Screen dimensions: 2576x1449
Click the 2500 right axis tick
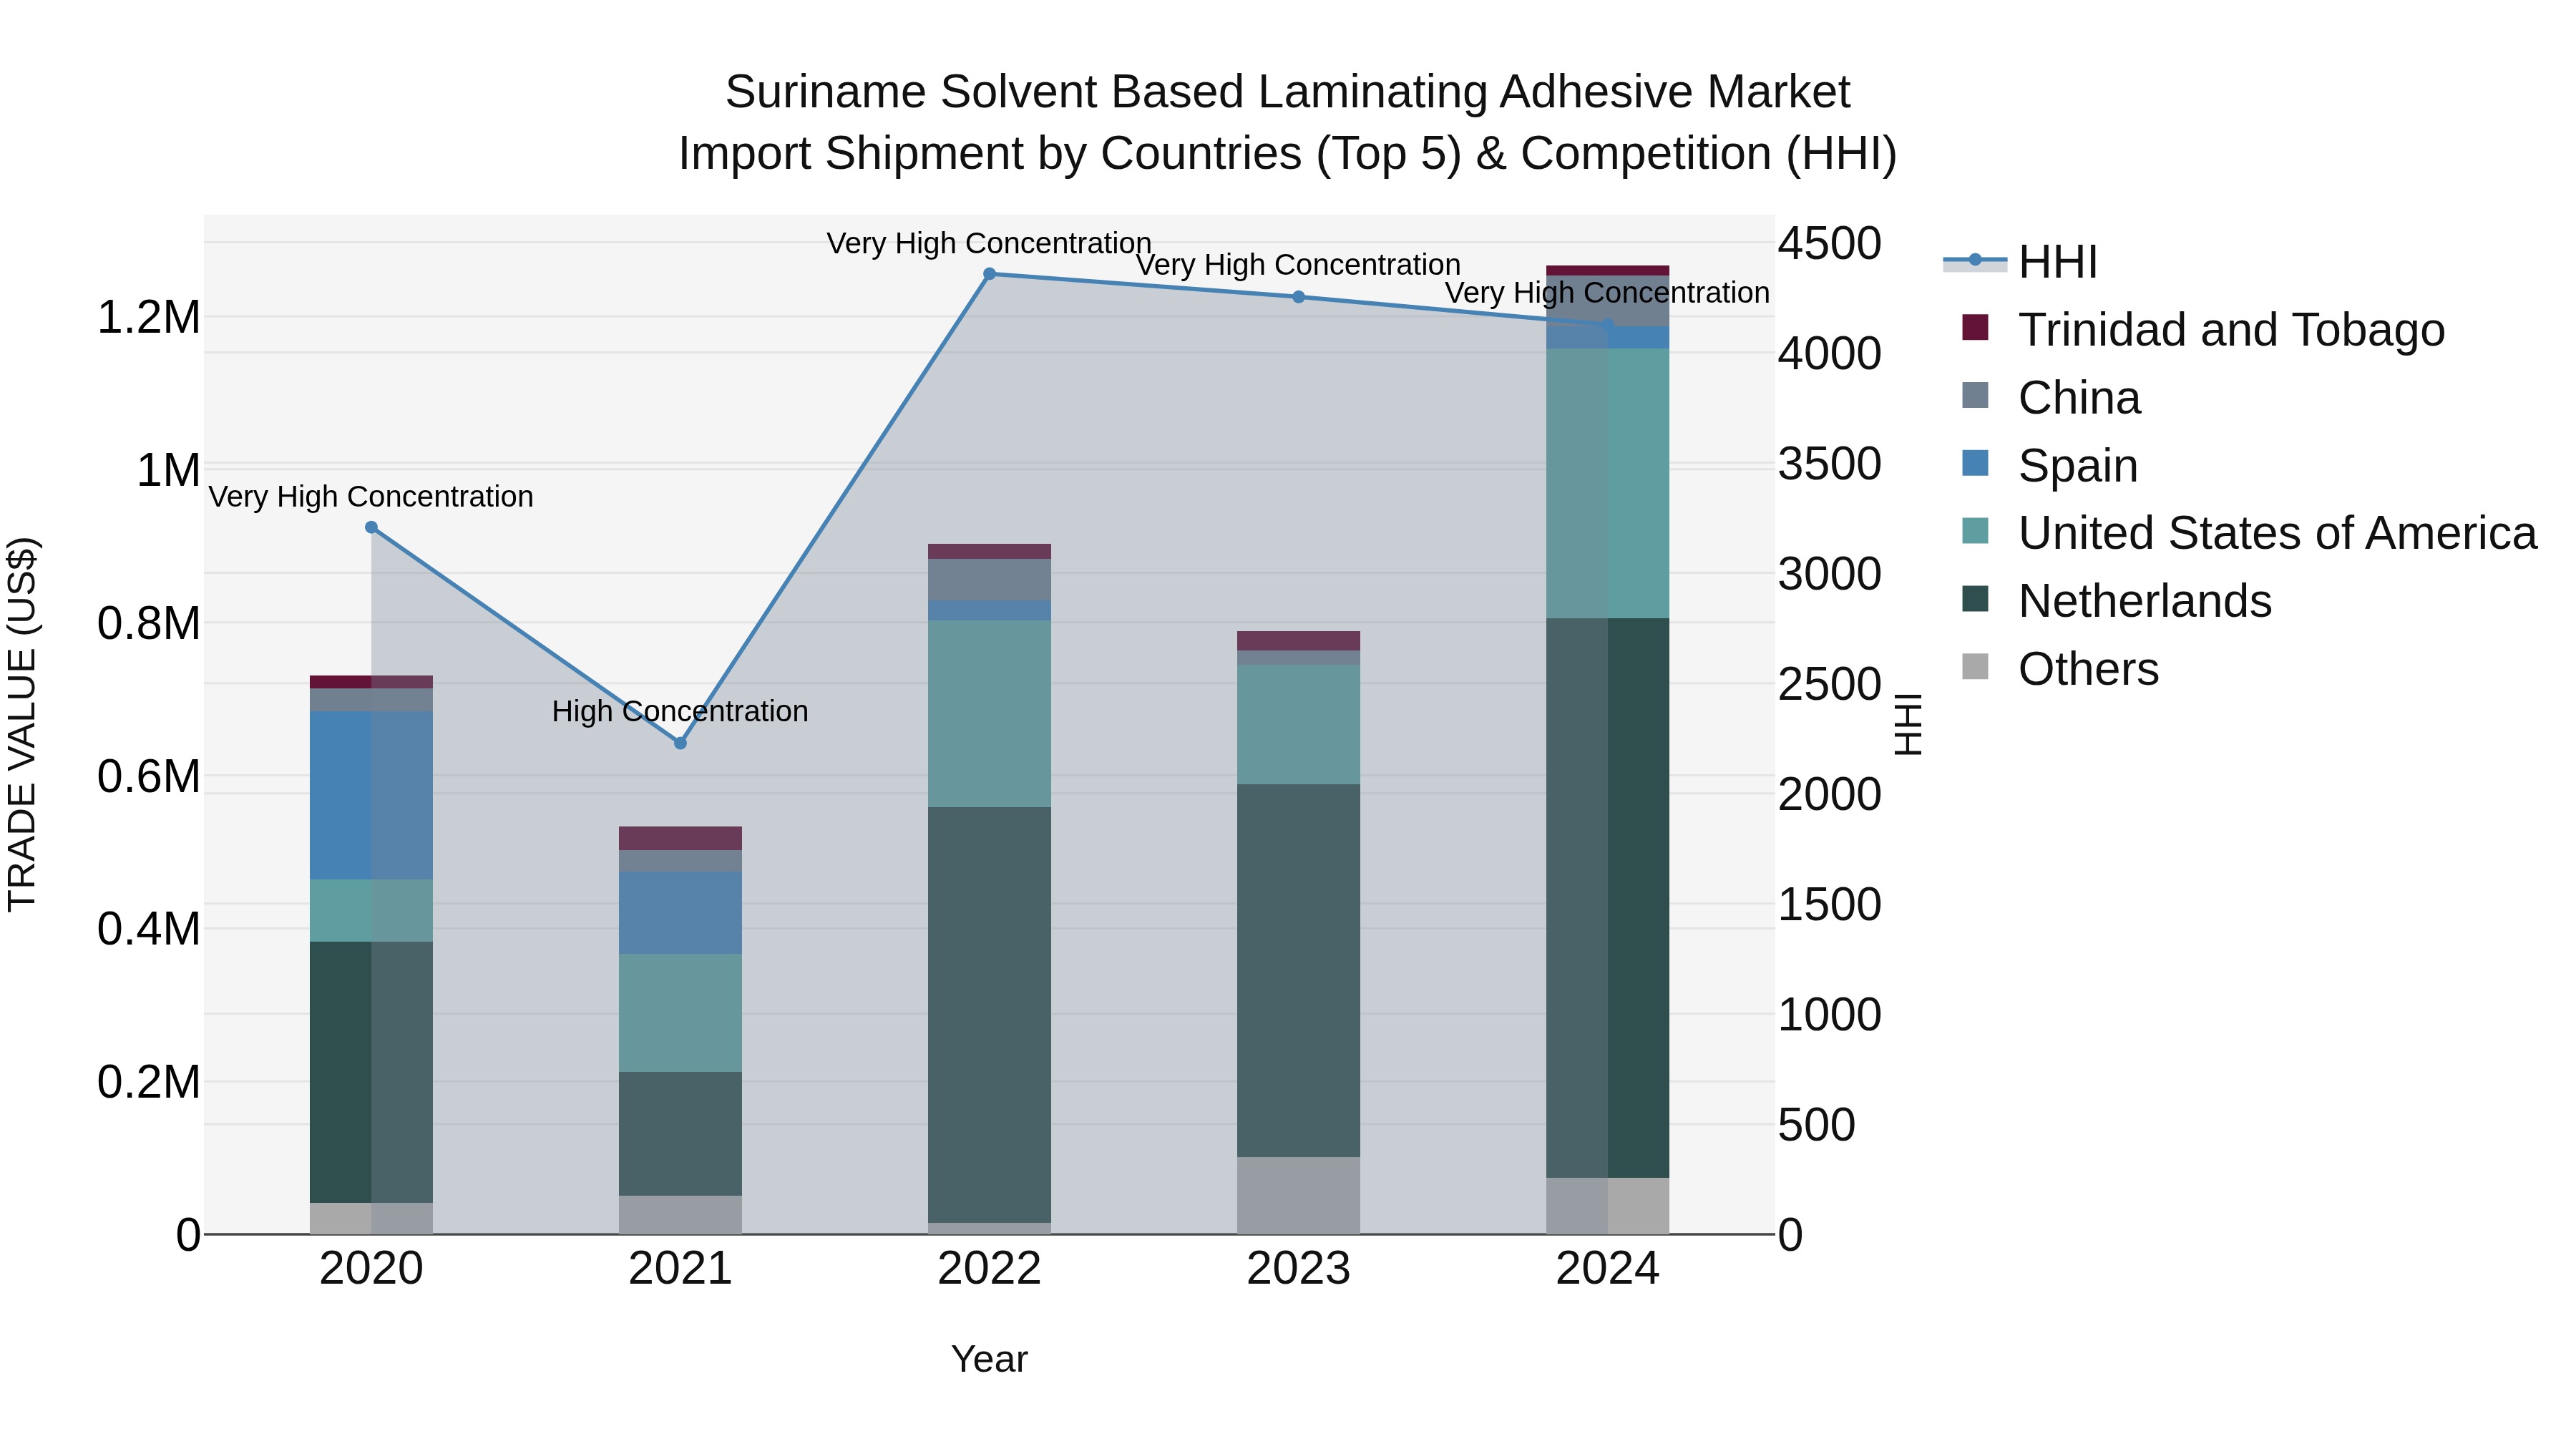(x=1829, y=684)
